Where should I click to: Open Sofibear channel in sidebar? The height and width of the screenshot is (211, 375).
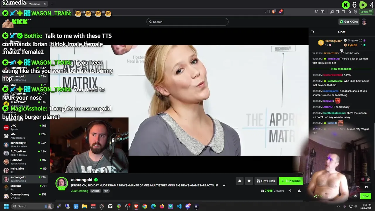tap(25, 162)
